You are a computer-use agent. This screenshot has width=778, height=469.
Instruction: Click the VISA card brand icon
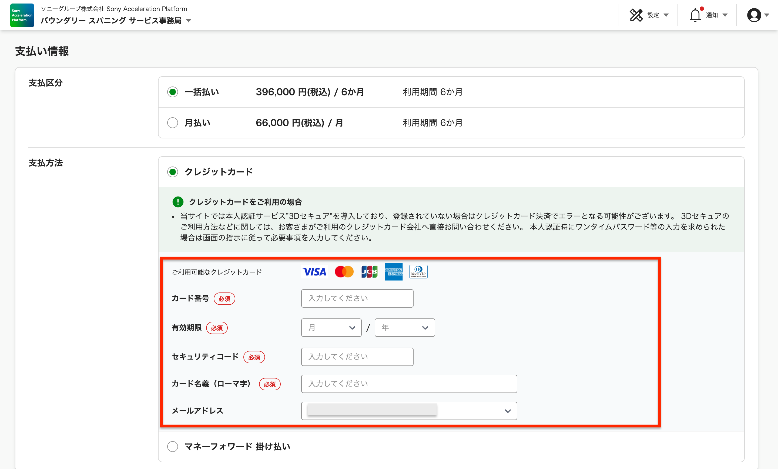(314, 271)
